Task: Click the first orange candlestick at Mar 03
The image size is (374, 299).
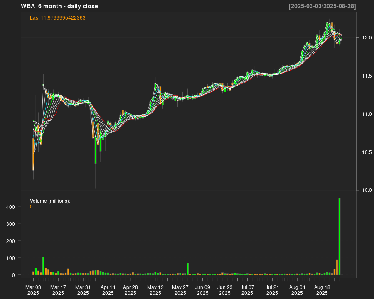Action: coord(33,154)
